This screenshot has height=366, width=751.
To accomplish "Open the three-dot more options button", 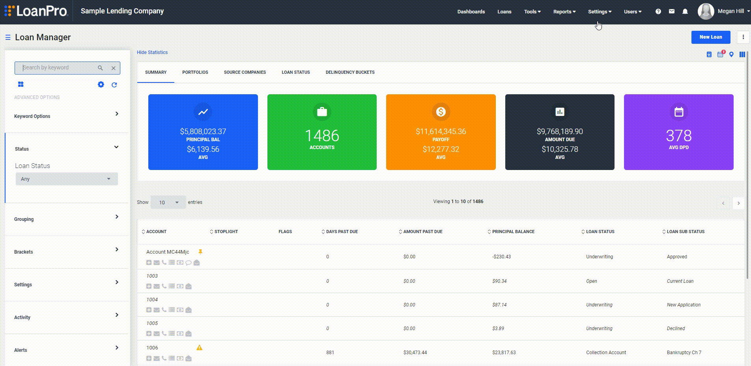I will click(x=743, y=37).
